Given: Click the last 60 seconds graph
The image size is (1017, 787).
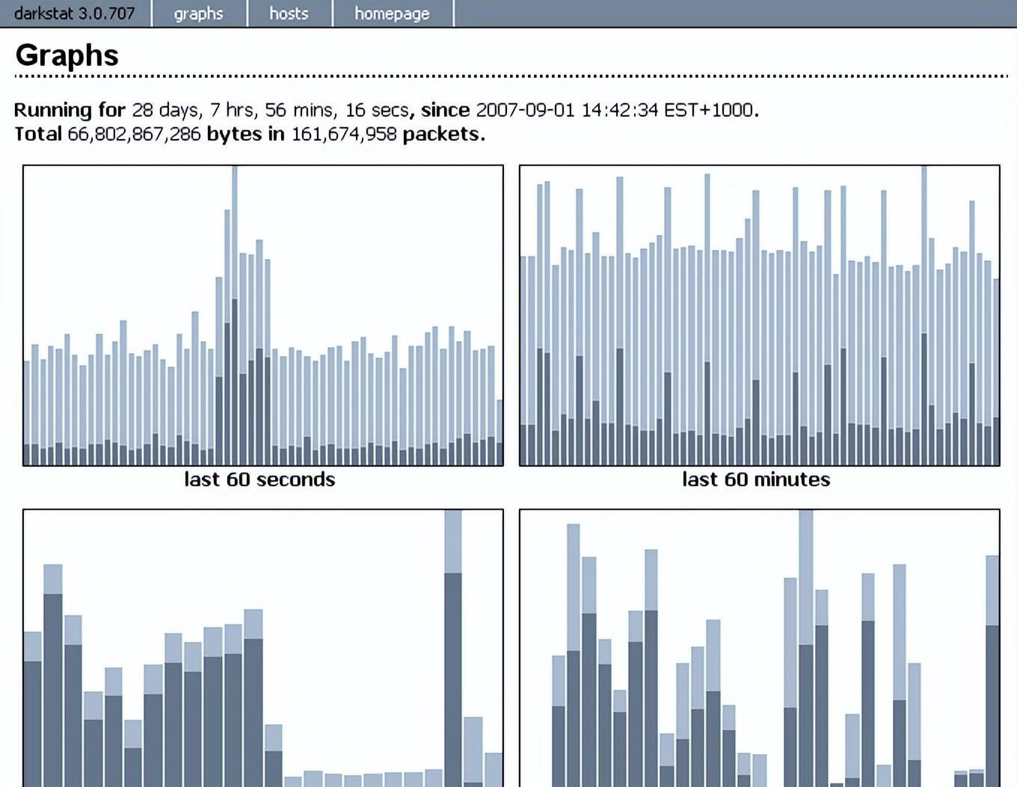Looking at the screenshot, I should [263, 316].
